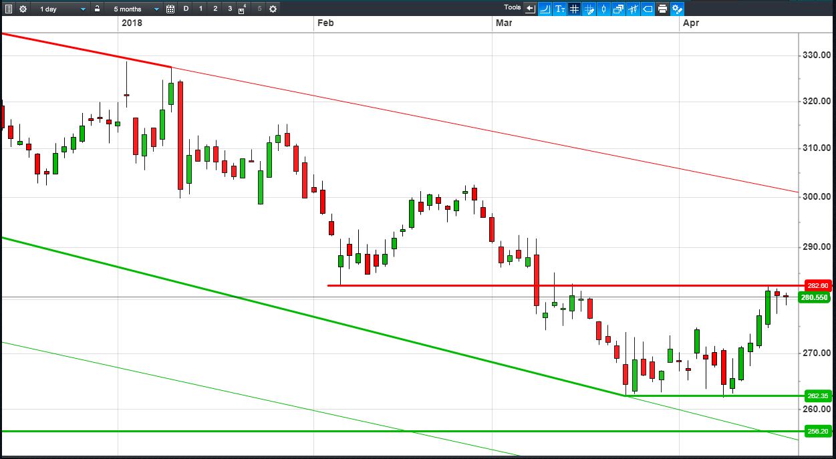
Task: Open the 1 day interval dropdown
Action: point(62,9)
